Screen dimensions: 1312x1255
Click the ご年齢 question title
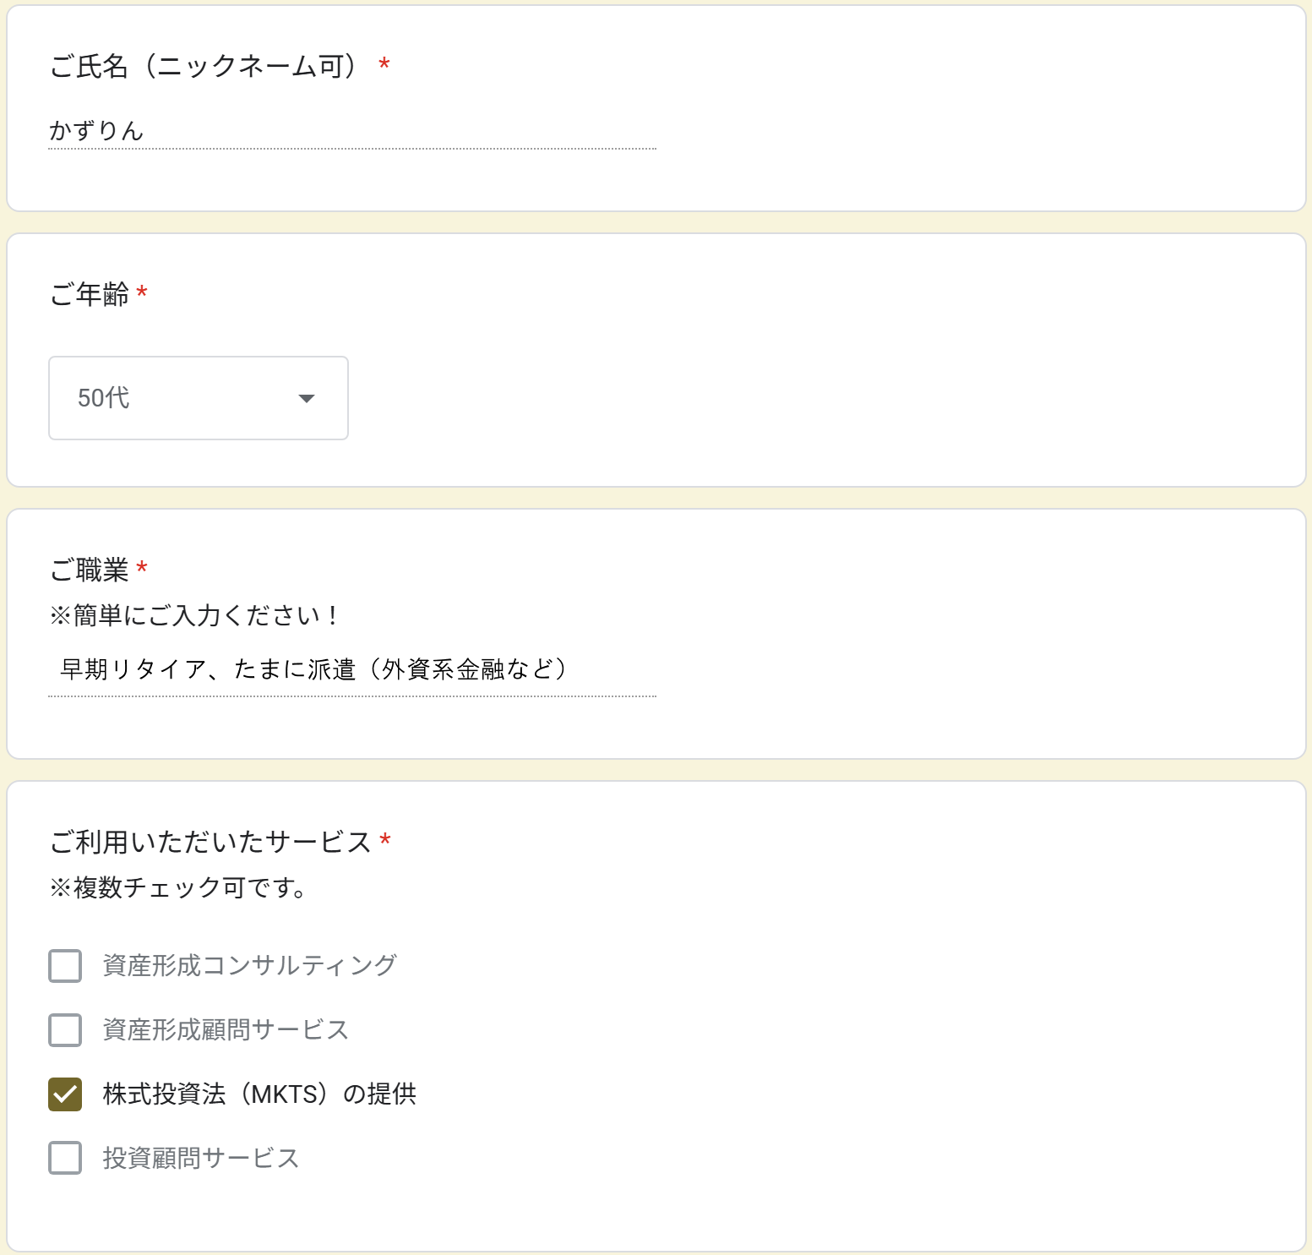(90, 294)
